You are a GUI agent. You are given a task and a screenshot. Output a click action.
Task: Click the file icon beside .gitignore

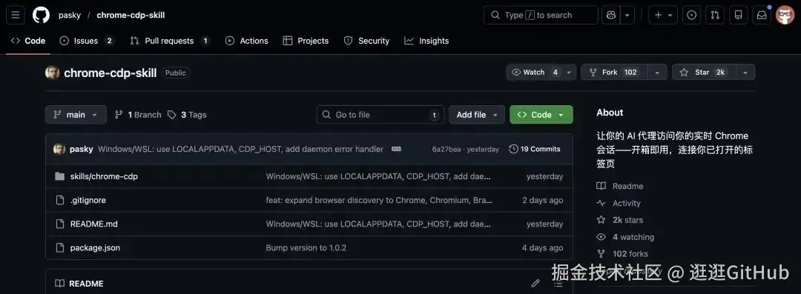(x=60, y=200)
